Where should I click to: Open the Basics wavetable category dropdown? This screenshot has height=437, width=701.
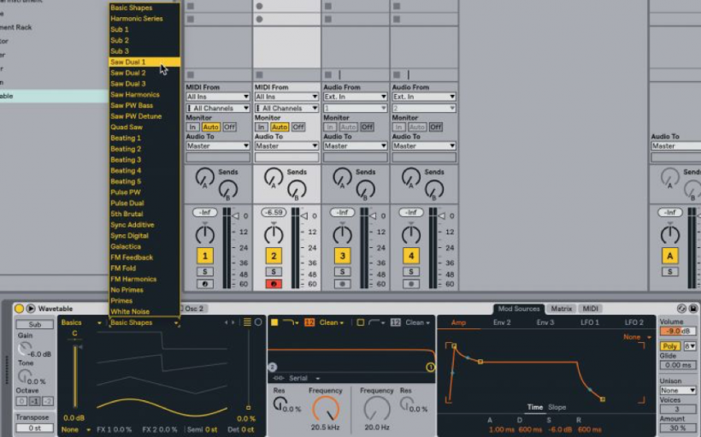click(81, 322)
